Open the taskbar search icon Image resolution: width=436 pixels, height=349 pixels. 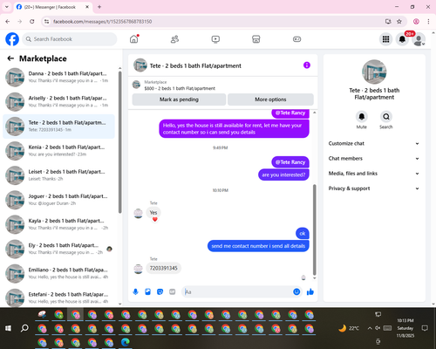[24, 328]
